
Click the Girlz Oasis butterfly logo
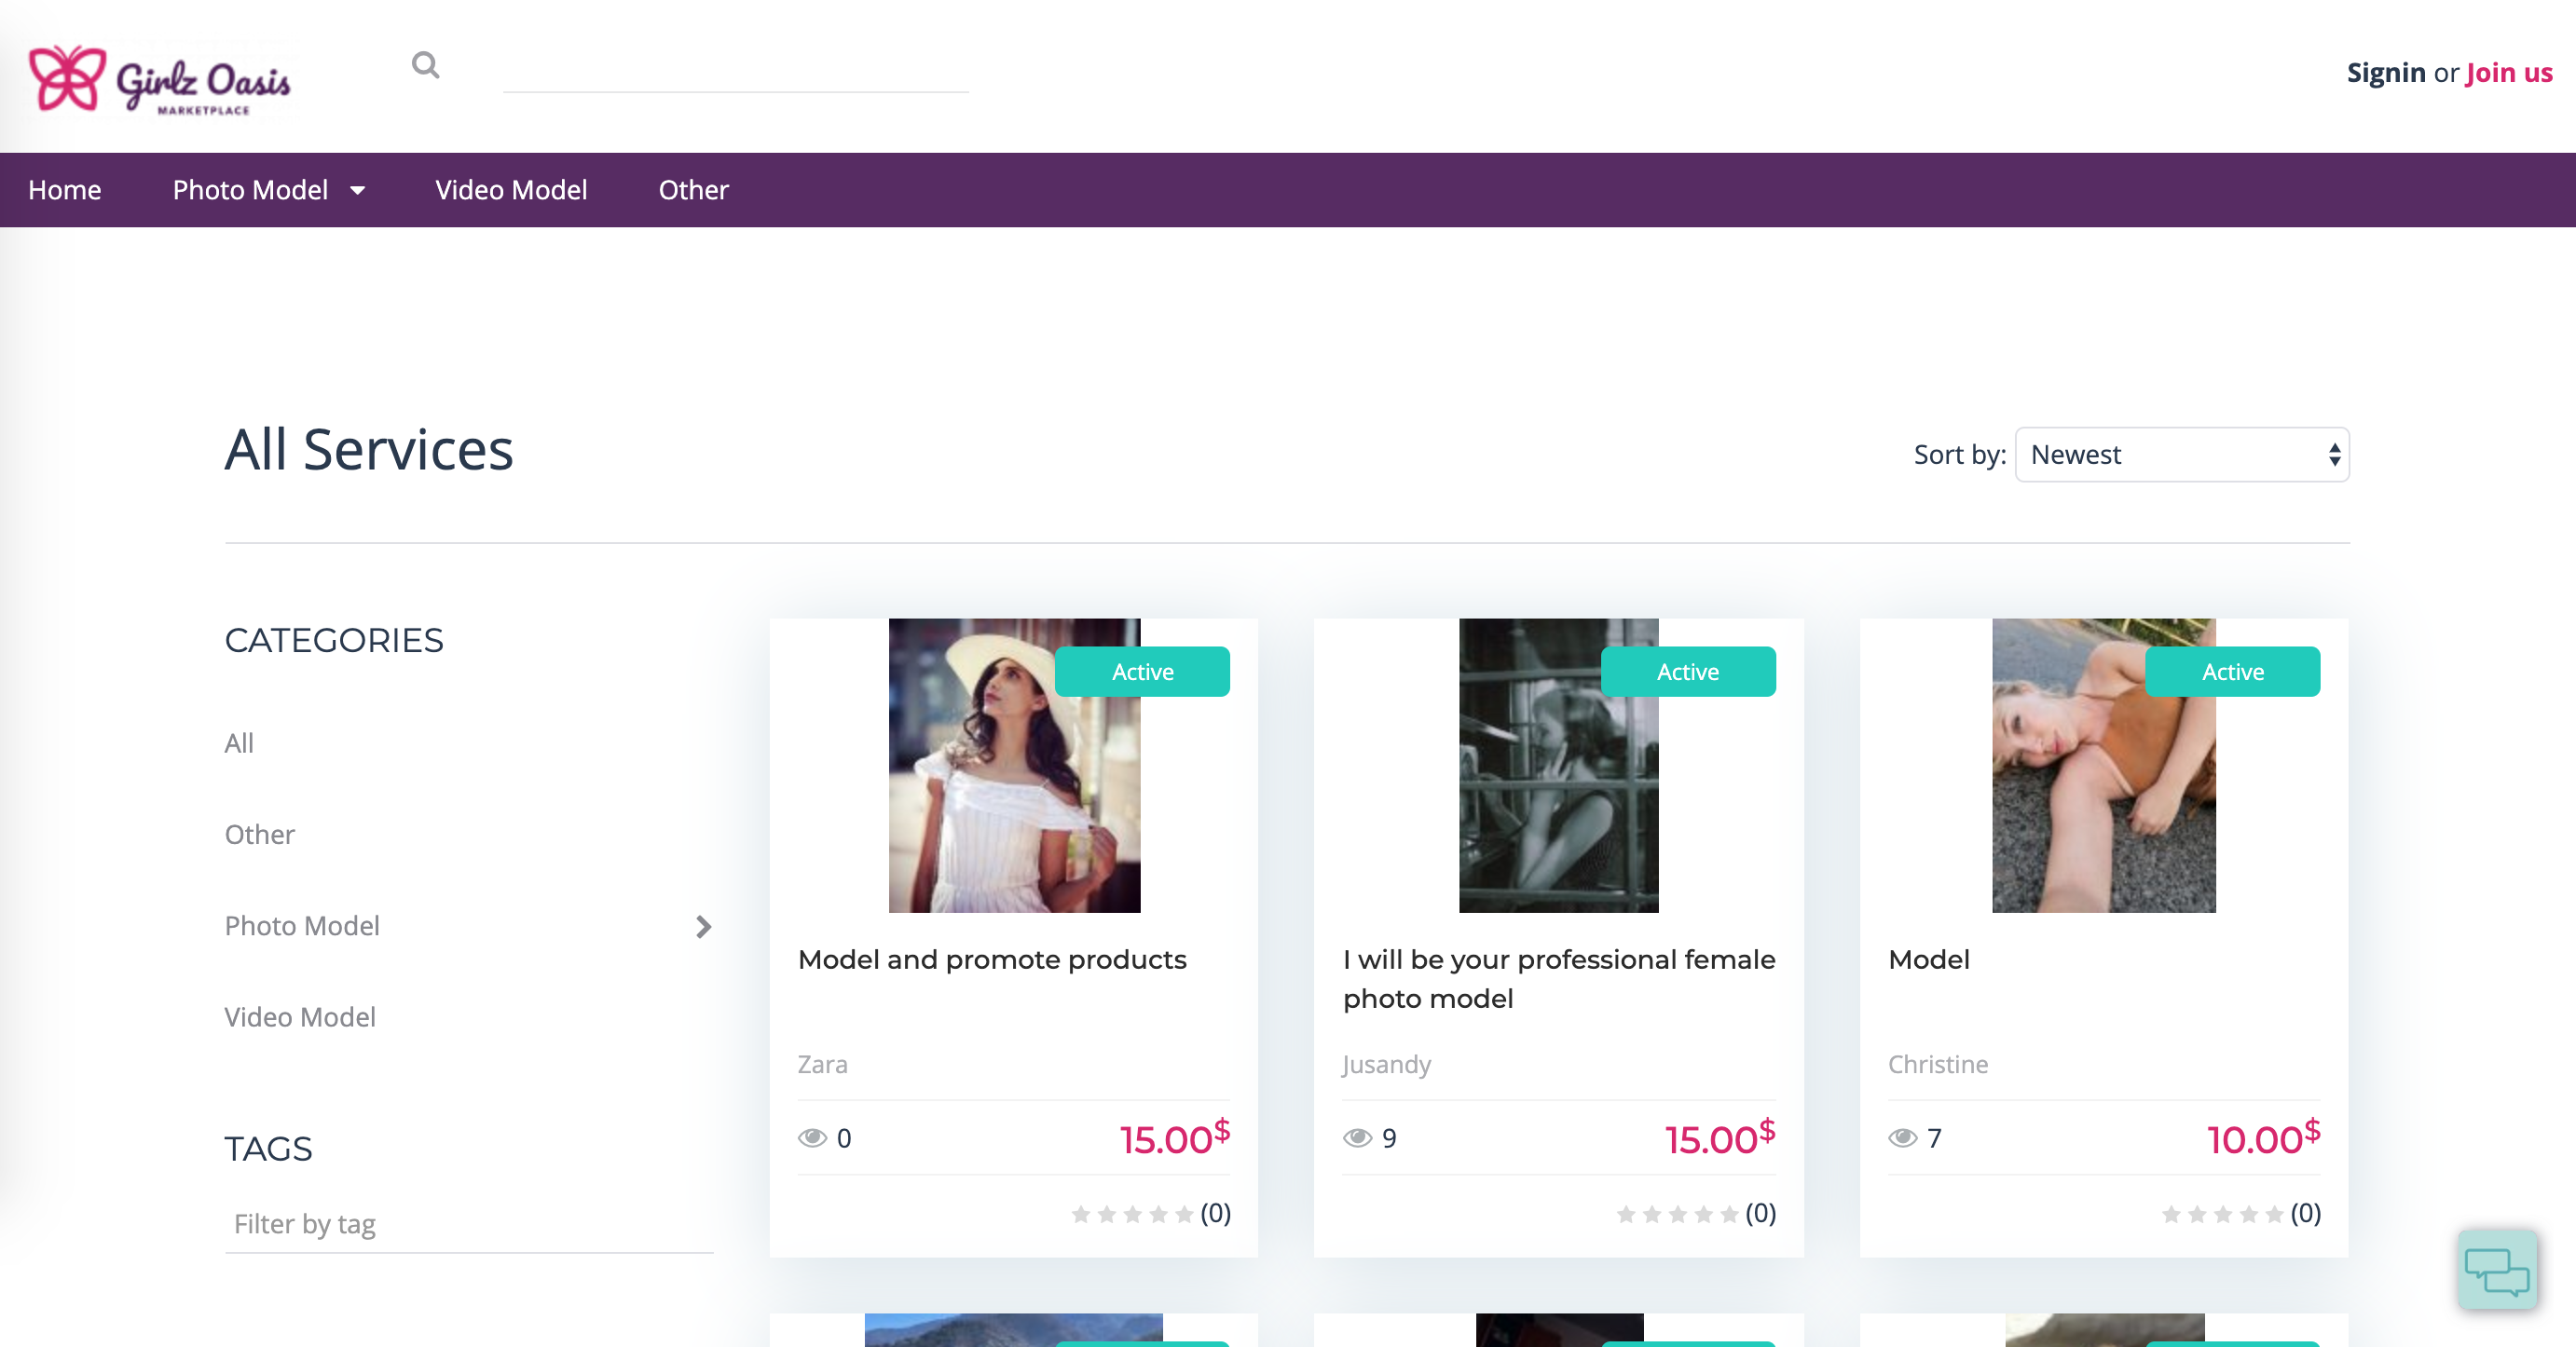pyautogui.click(x=68, y=78)
